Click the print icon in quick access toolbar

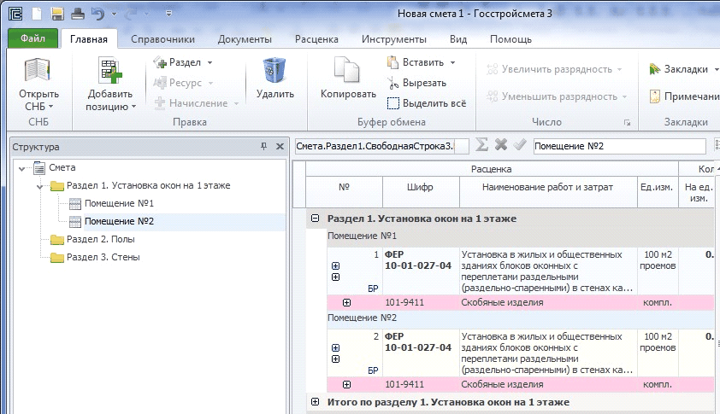coord(77,13)
